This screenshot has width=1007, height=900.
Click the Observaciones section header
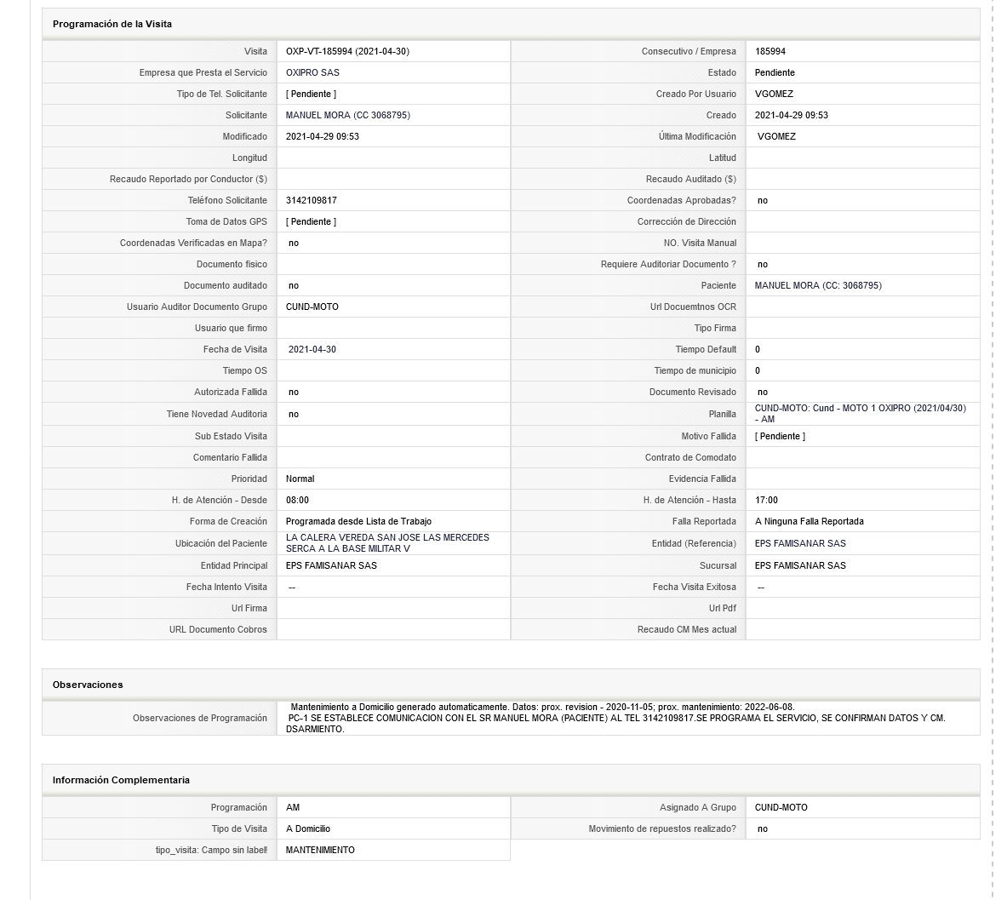click(88, 685)
